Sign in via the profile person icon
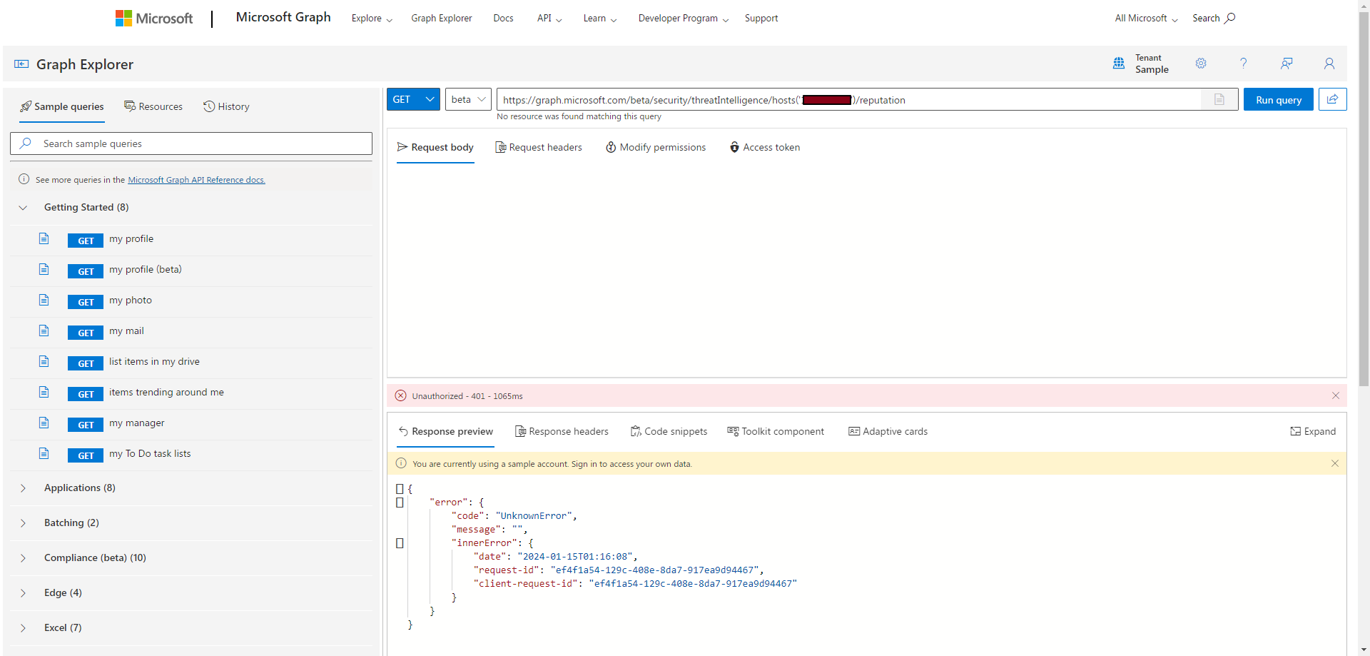The image size is (1370, 656). point(1329,64)
